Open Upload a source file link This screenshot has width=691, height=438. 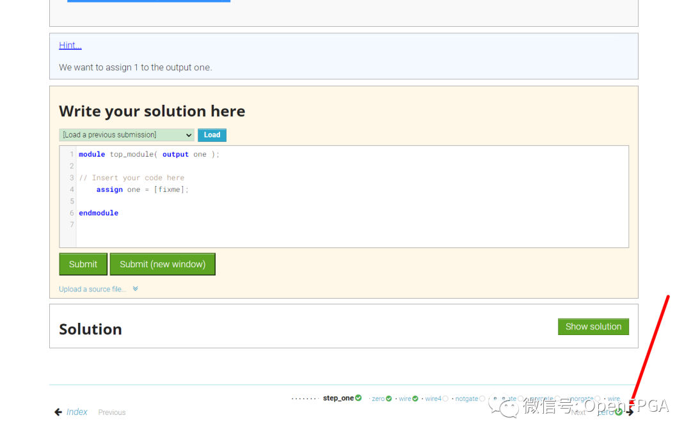(93, 289)
